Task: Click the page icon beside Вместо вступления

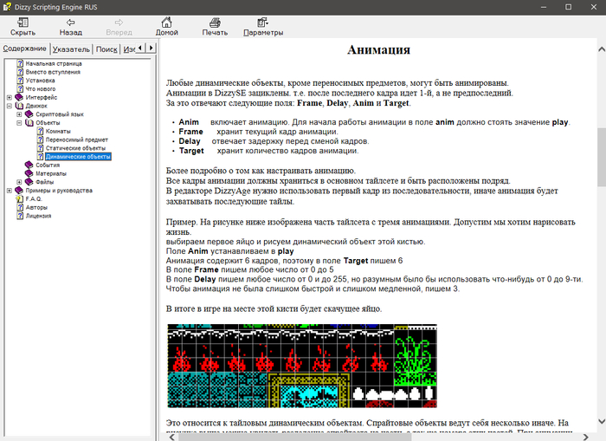Action: (20, 72)
